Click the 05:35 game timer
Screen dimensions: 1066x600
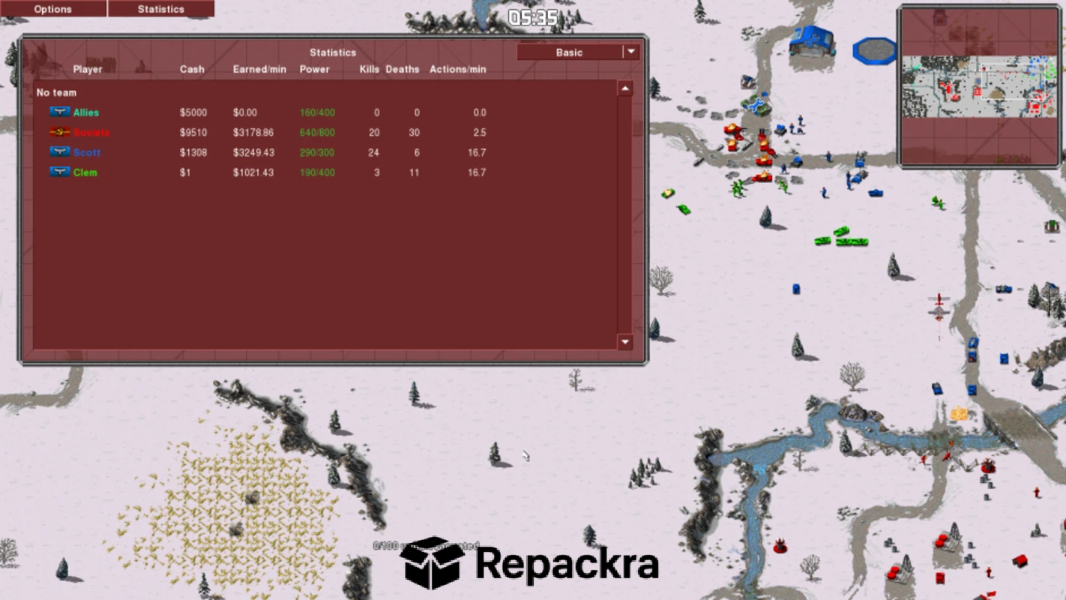(533, 18)
